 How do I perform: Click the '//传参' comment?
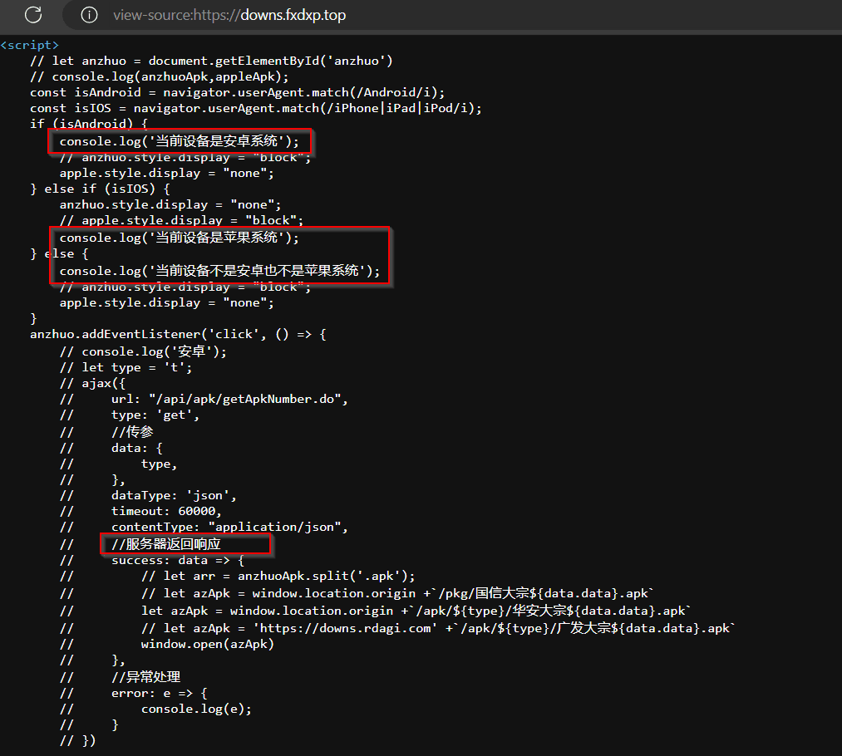pyautogui.click(x=132, y=431)
